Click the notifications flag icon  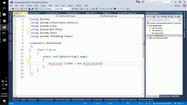coord(138,2)
